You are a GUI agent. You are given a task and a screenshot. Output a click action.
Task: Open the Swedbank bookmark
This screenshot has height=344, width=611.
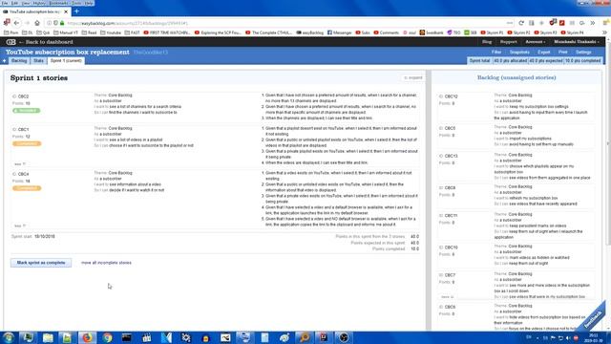click(432, 32)
